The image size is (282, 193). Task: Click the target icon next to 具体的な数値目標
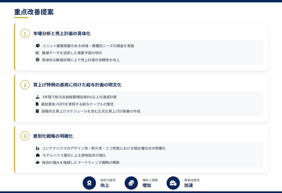[38, 60]
